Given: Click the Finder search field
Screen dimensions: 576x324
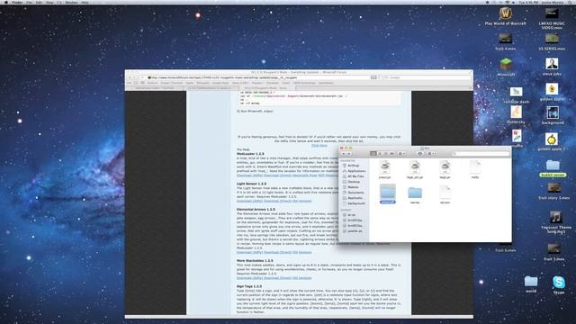Looking at the screenshot, I should 481,154.
